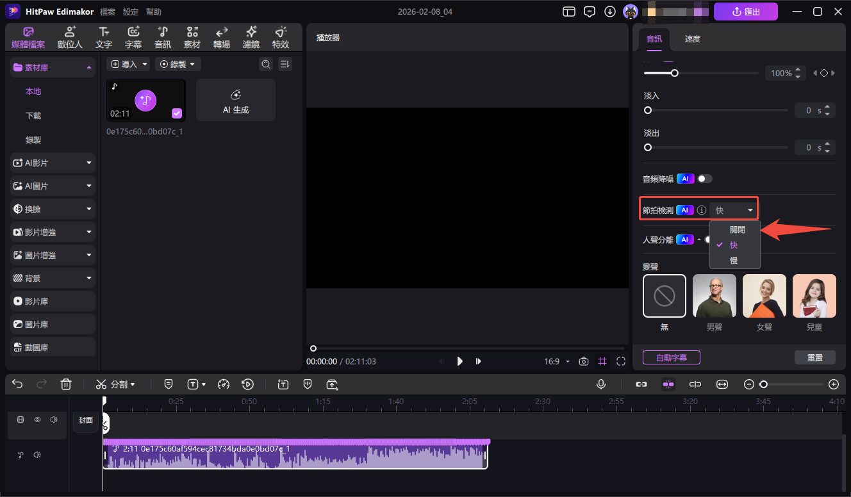Toggle the 音頻降噪 noise reduction switch
This screenshot has width=851, height=497.
point(705,179)
